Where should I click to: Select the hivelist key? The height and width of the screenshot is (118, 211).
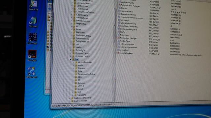pos(78,47)
